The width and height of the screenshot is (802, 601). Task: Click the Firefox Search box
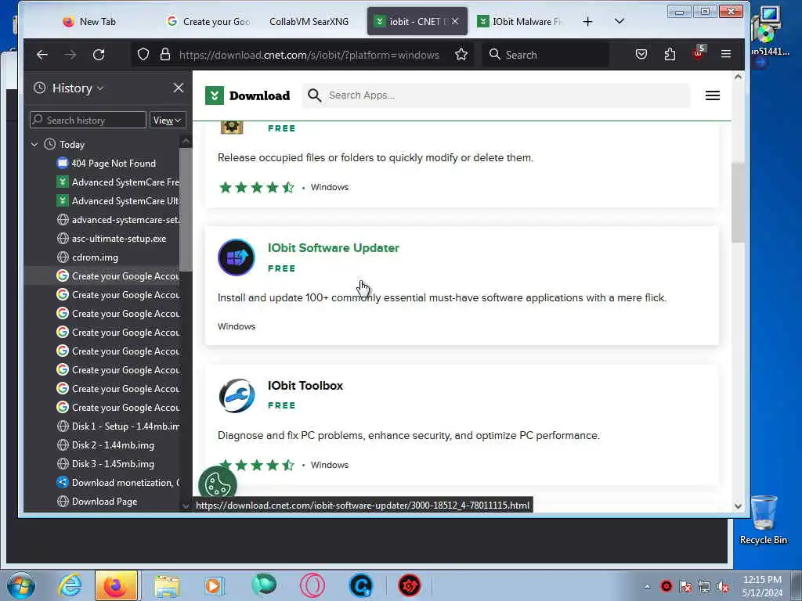click(545, 55)
